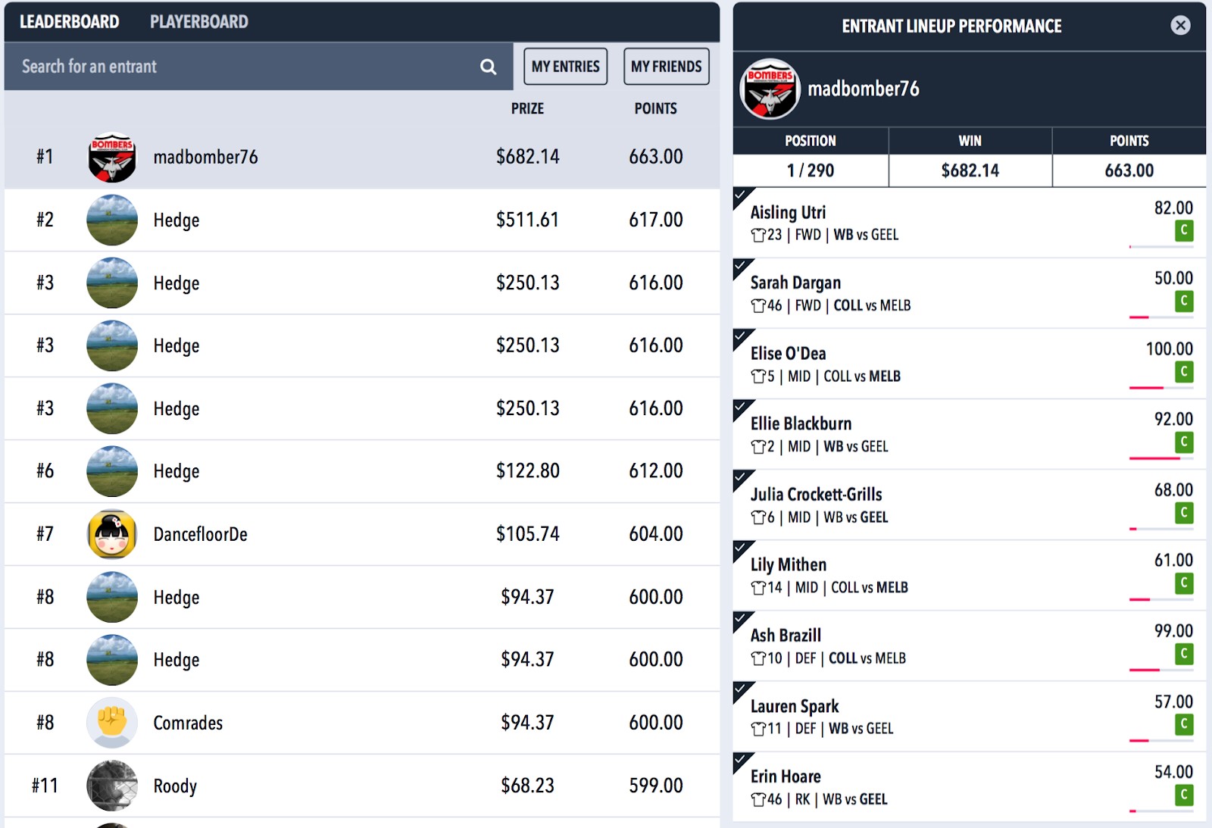Click checkmark corner on Erin Hoare card
1212x828 pixels.
coord(742,761)
